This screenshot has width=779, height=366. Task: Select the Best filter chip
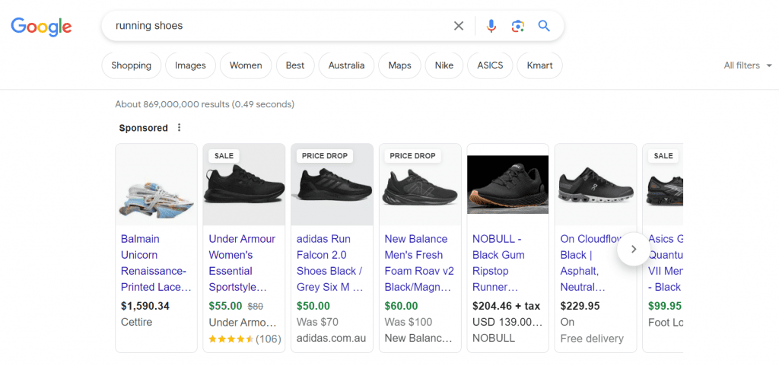(295, 65)
